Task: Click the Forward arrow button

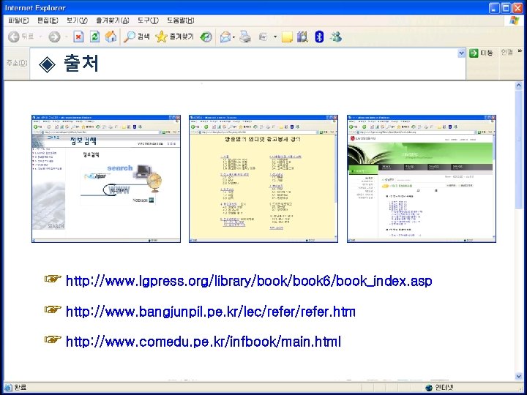Action: click(x=54, y=37)
